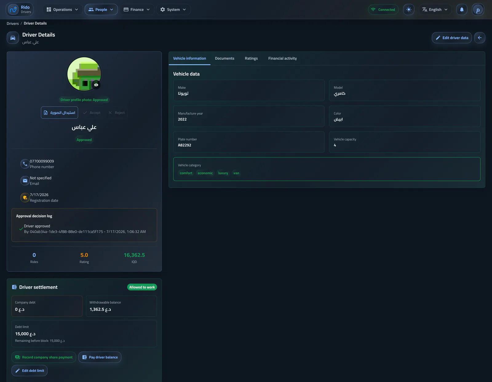This screenshot has height=382, width=492.
Task: Click the Rides count 0
Action: (34, 255)
